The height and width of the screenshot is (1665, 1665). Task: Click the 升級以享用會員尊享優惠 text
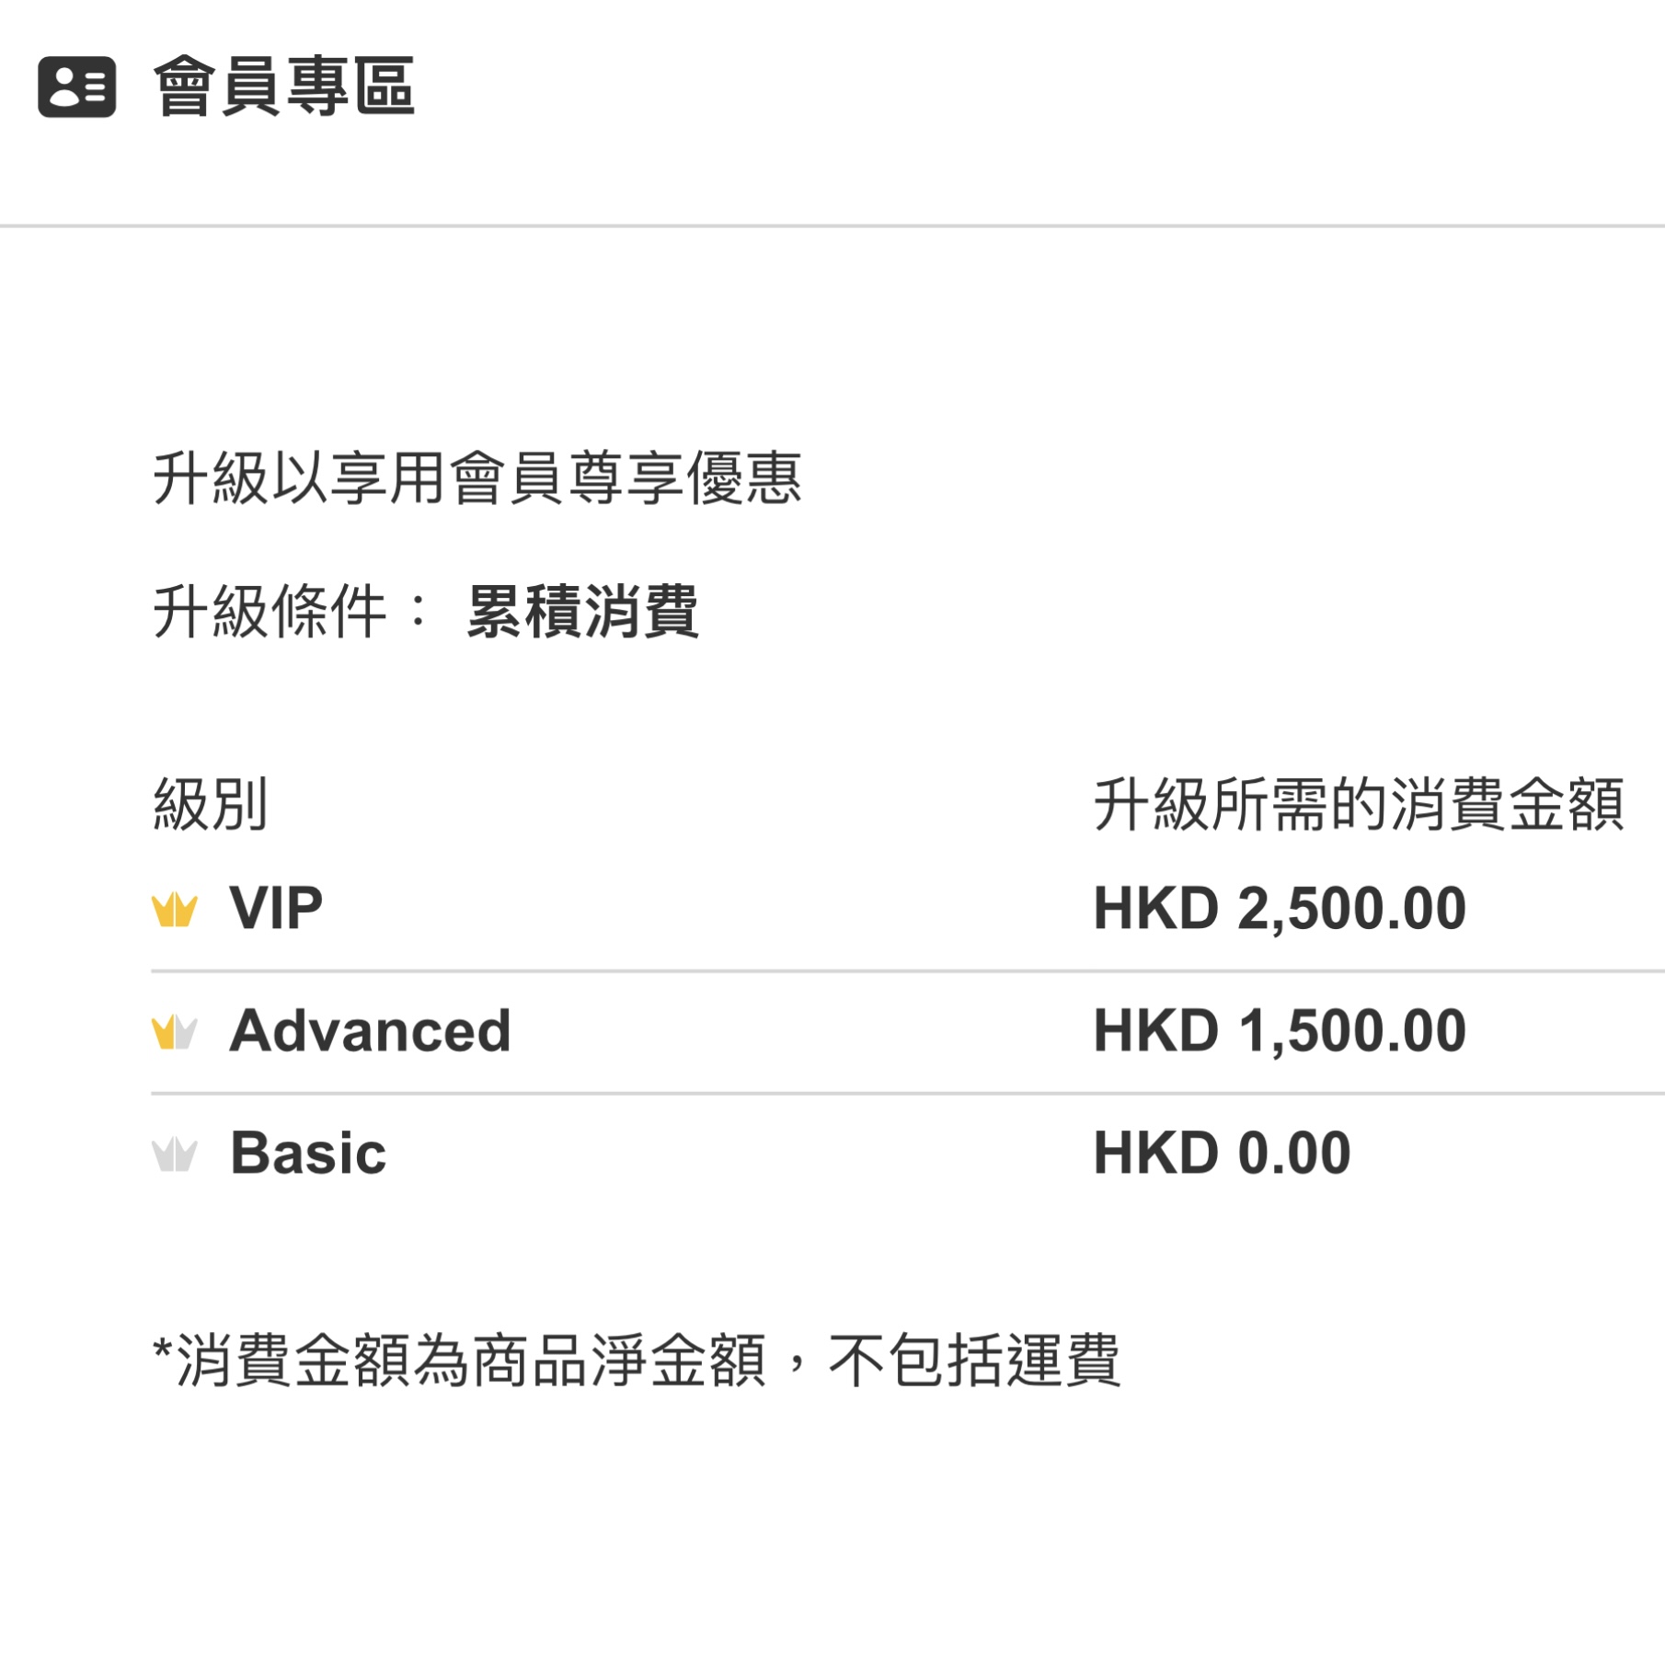[477, 478]
